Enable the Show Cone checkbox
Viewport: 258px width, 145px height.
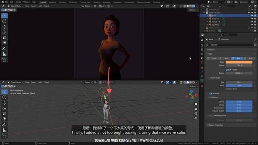pyautogui.click(x=227, y=89)
